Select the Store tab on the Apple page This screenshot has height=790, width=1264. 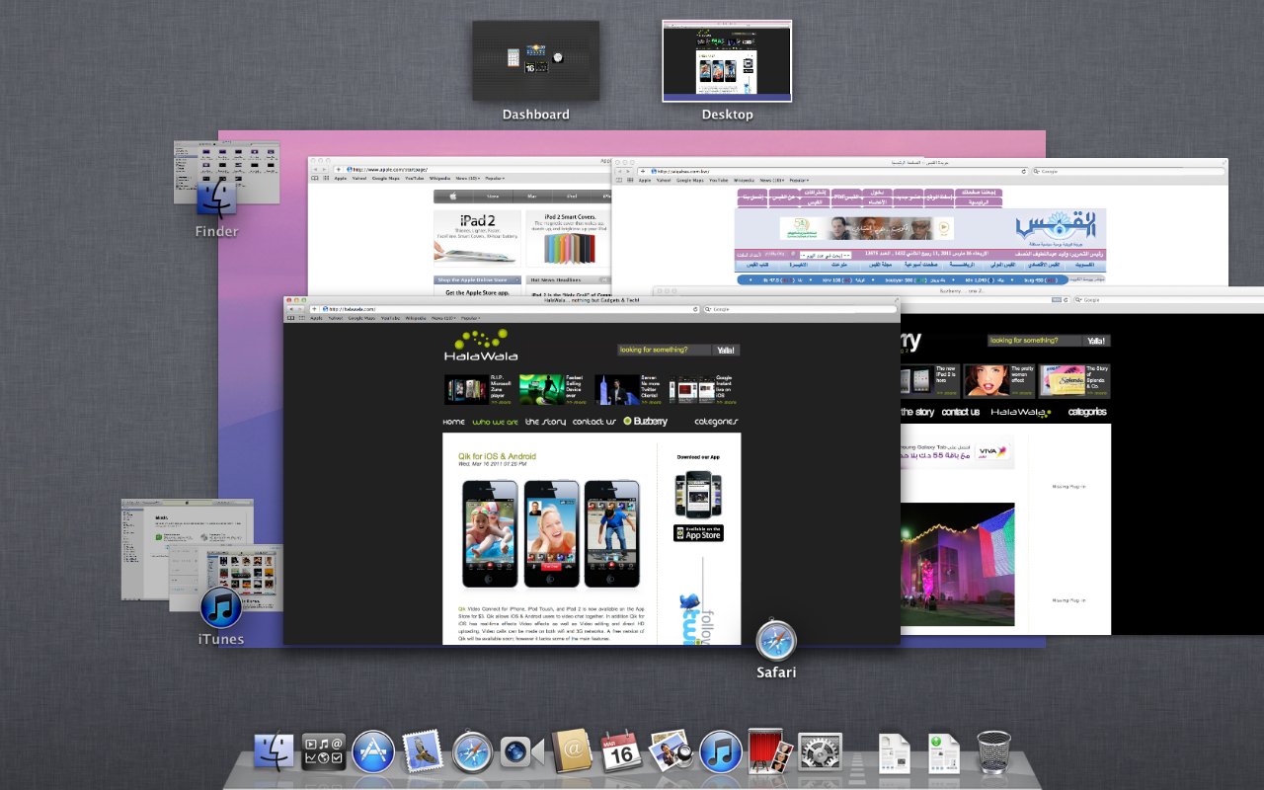pyautogui.click(x=494, y=197)
